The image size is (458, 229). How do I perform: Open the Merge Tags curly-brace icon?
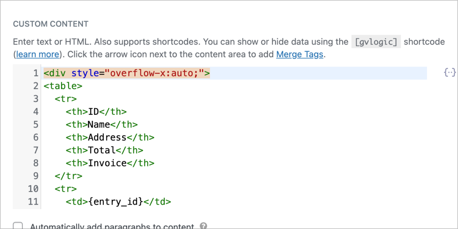[450, 72]
